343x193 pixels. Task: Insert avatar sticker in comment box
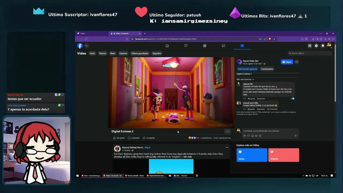point(244,136)
